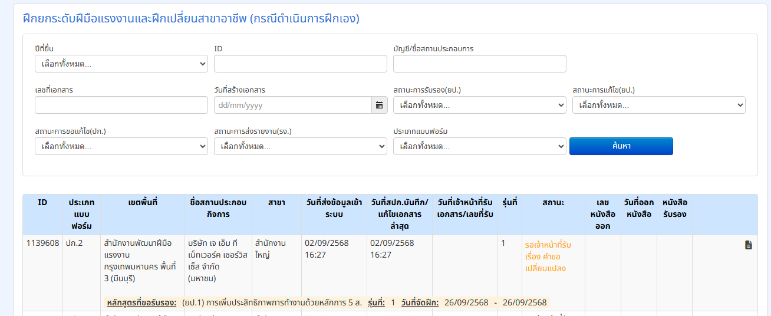Viewport: 771px width, 316px height.
Task: Expand the สถานะการแก้ไข(ยป.) dropdown
Action: click(658, 105)
